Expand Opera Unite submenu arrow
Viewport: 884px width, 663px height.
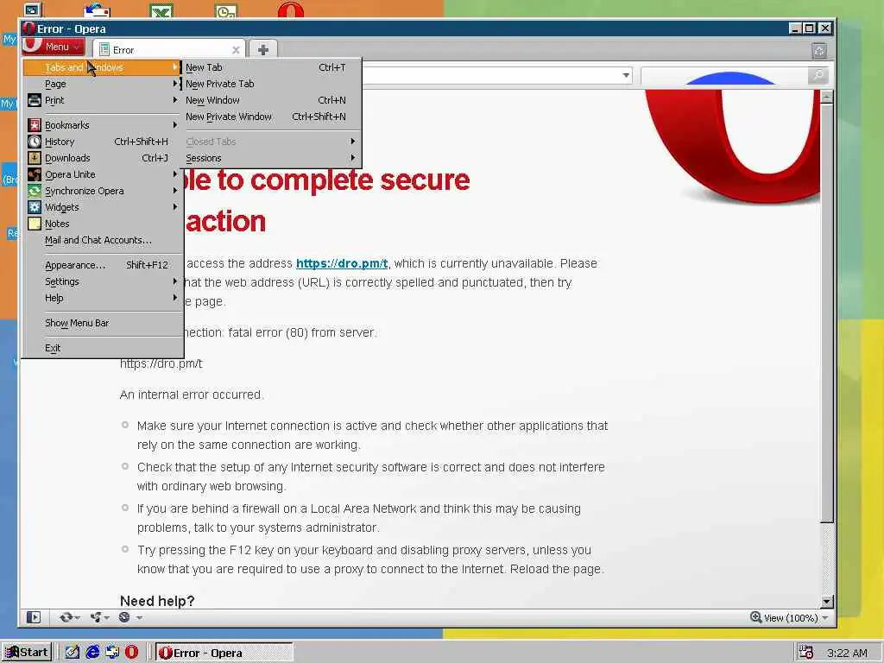pyautogui.click(x=174, y=174)
